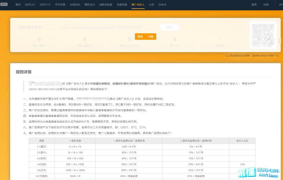Choose 快速兑换 in the navigation bar
Viewport: 283px width, 180px height.
[122, 5]
